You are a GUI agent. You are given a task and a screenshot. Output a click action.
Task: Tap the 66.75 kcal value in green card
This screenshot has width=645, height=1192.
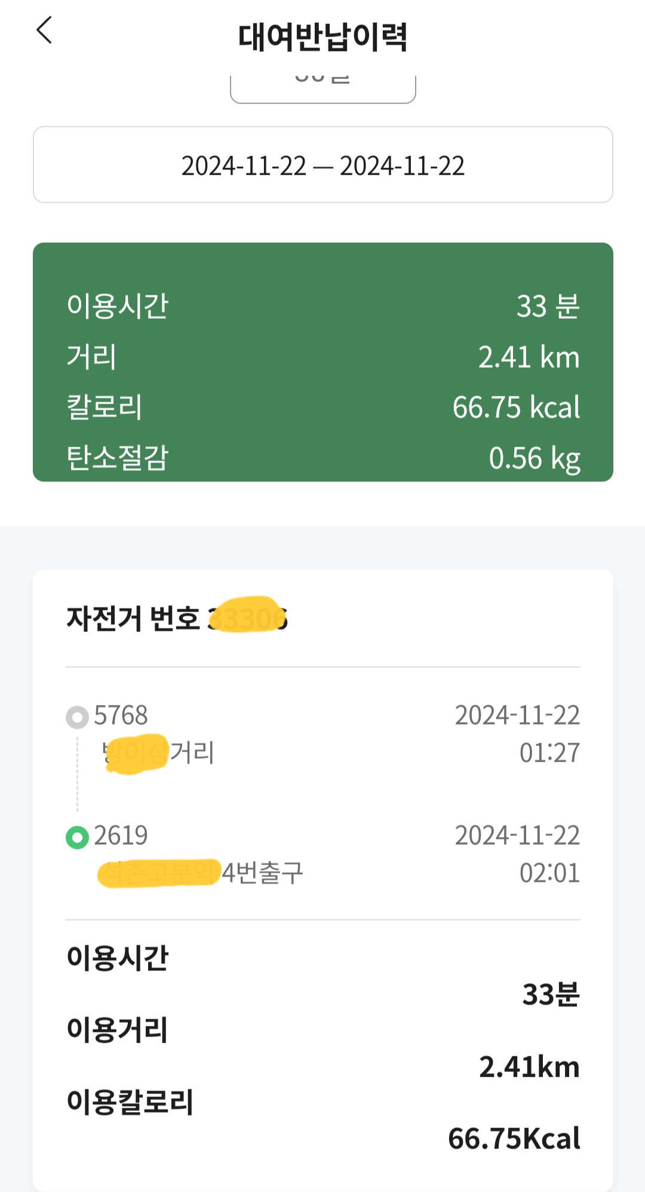[515, 408]
